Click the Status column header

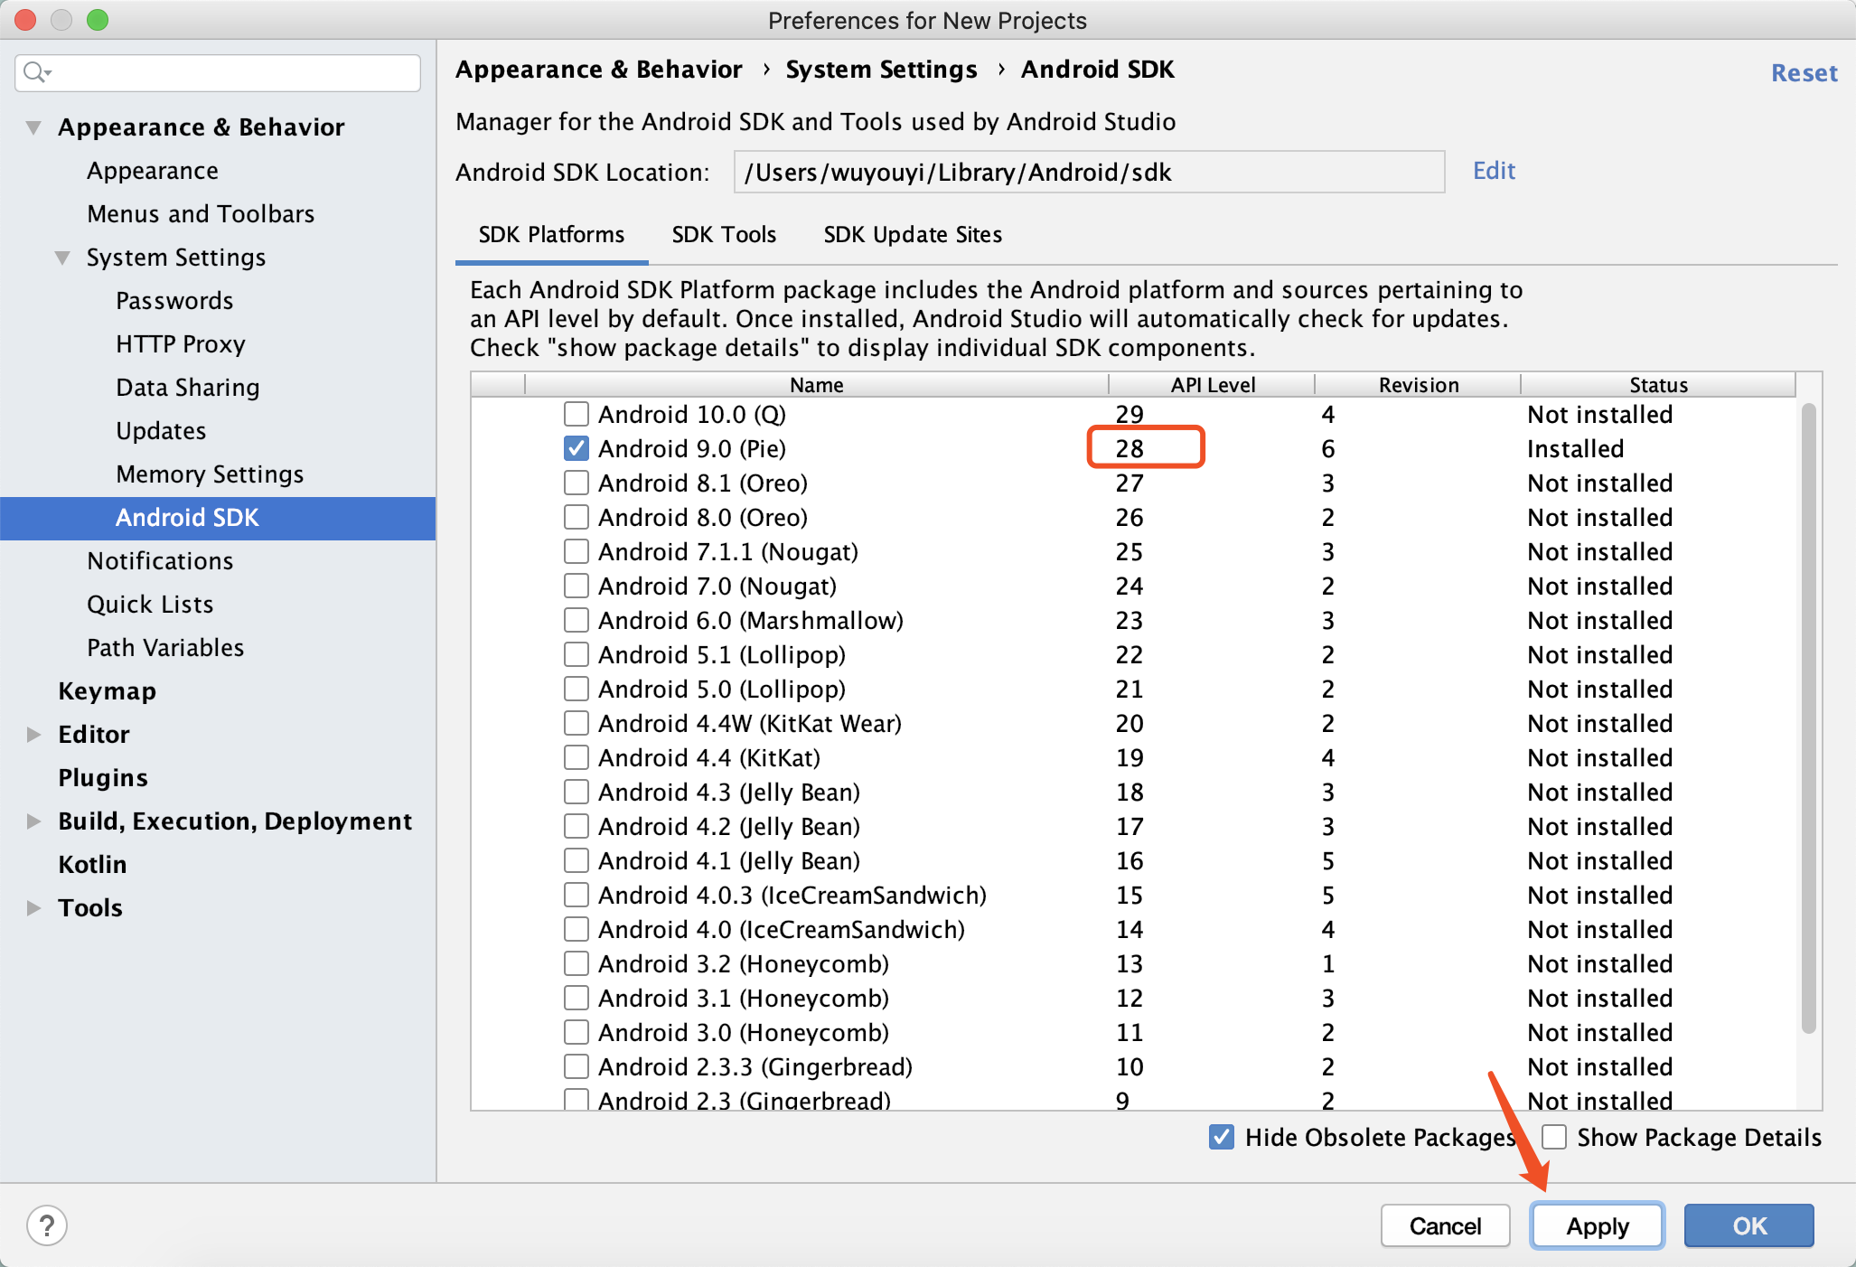1658,385
